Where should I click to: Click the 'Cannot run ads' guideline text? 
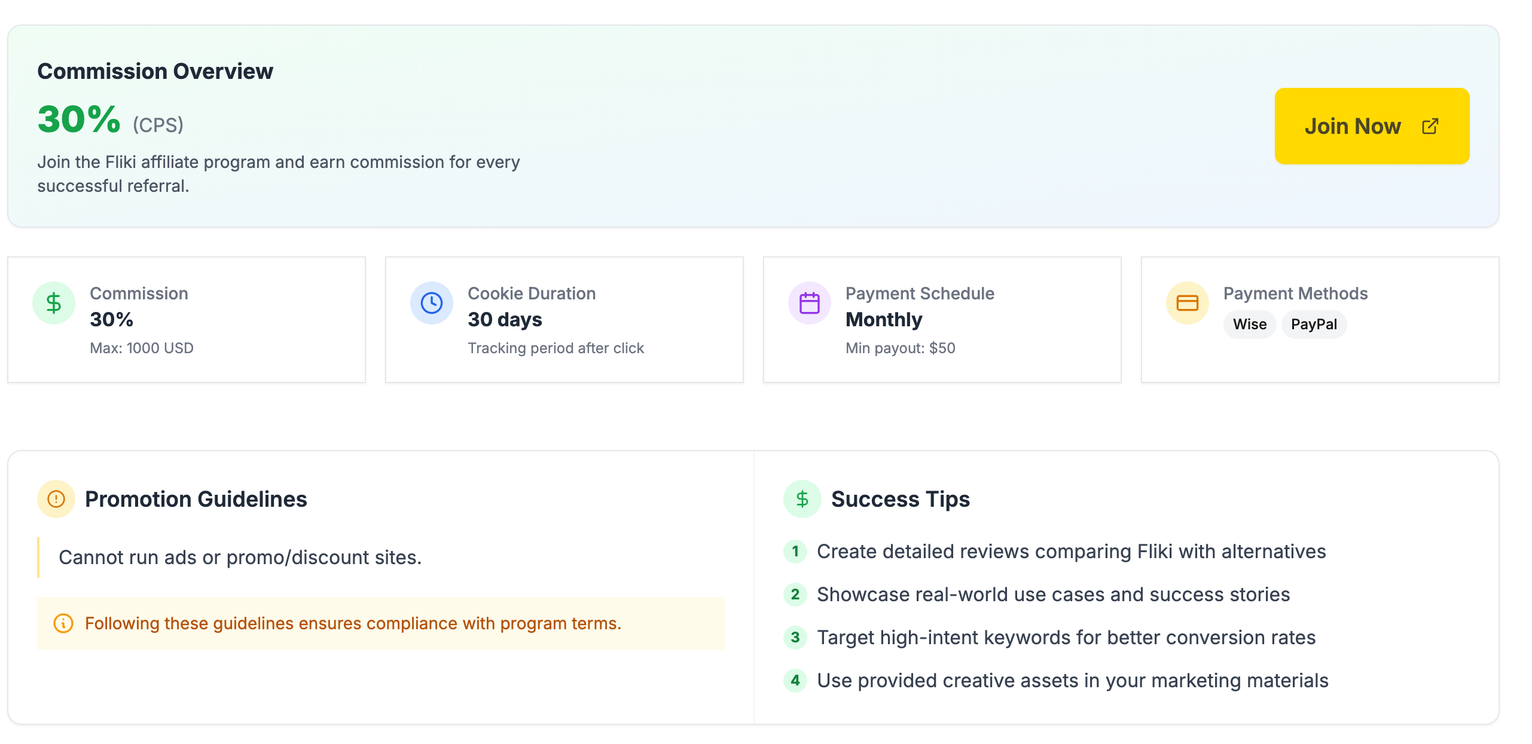pos(240,558)
